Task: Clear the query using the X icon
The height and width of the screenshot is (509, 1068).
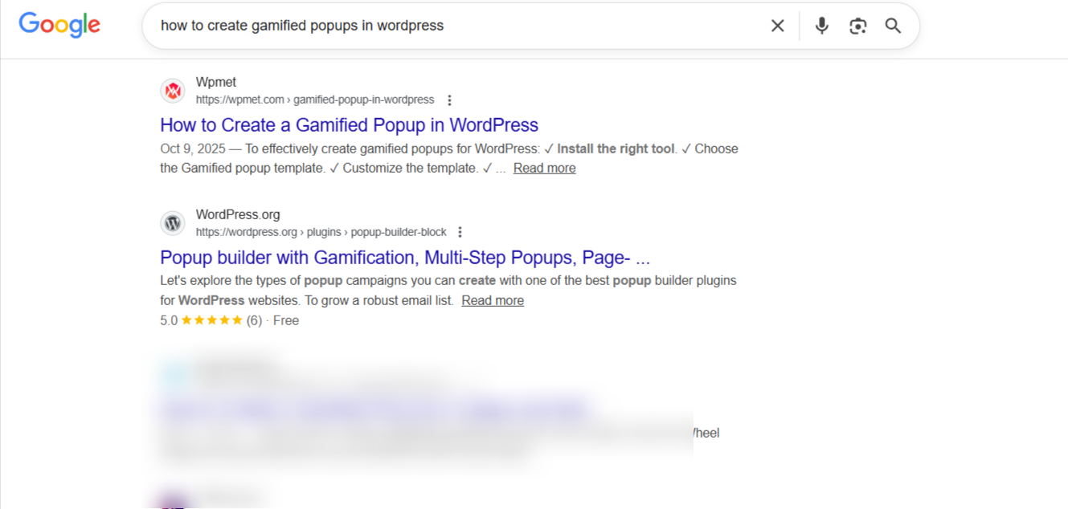Action: click(776, 25)
